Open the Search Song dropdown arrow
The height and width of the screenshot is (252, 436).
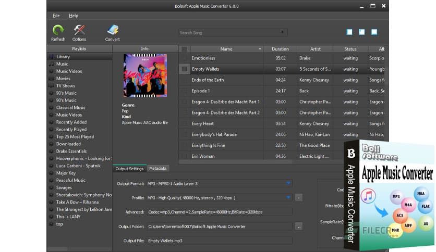click(282, 32)
